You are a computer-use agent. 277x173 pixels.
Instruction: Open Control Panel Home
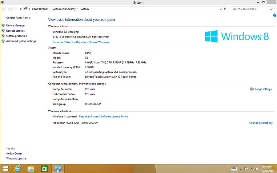tap(18, 18)
